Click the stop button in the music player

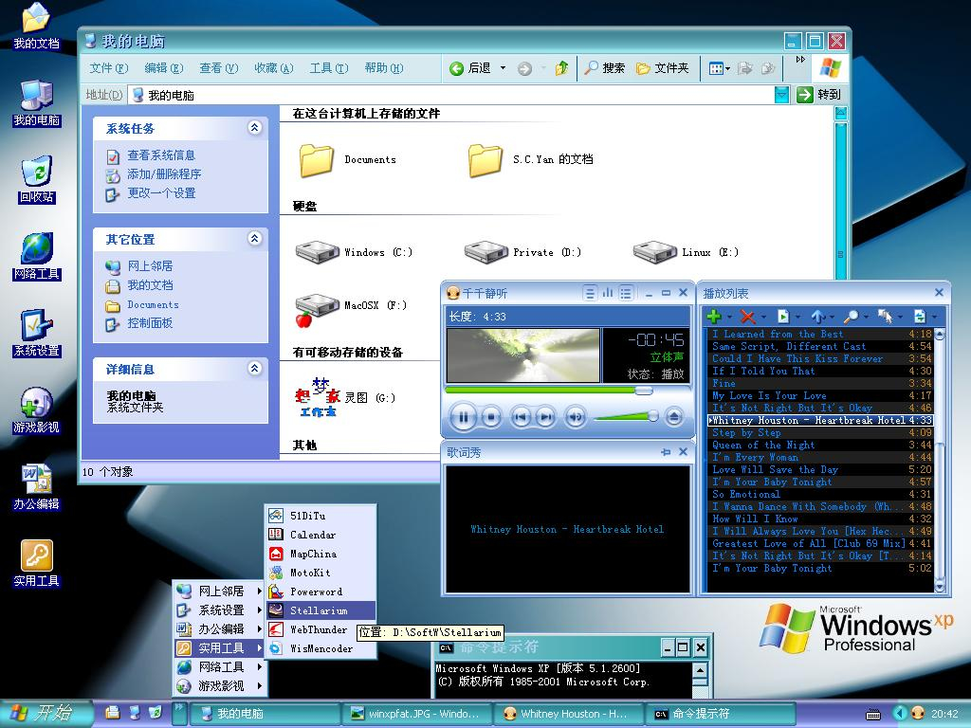pyautogui.click(x=490, y=416)
